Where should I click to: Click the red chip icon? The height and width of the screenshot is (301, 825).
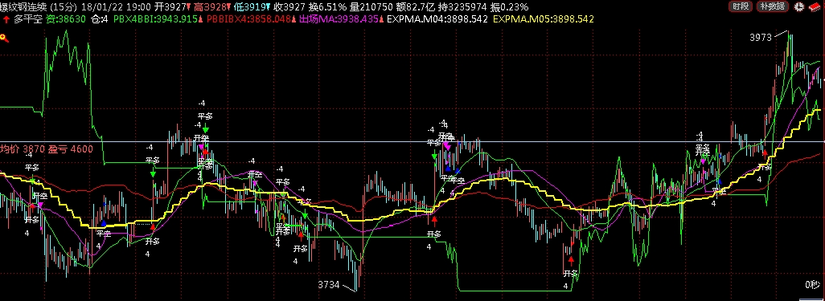point(815,7)
